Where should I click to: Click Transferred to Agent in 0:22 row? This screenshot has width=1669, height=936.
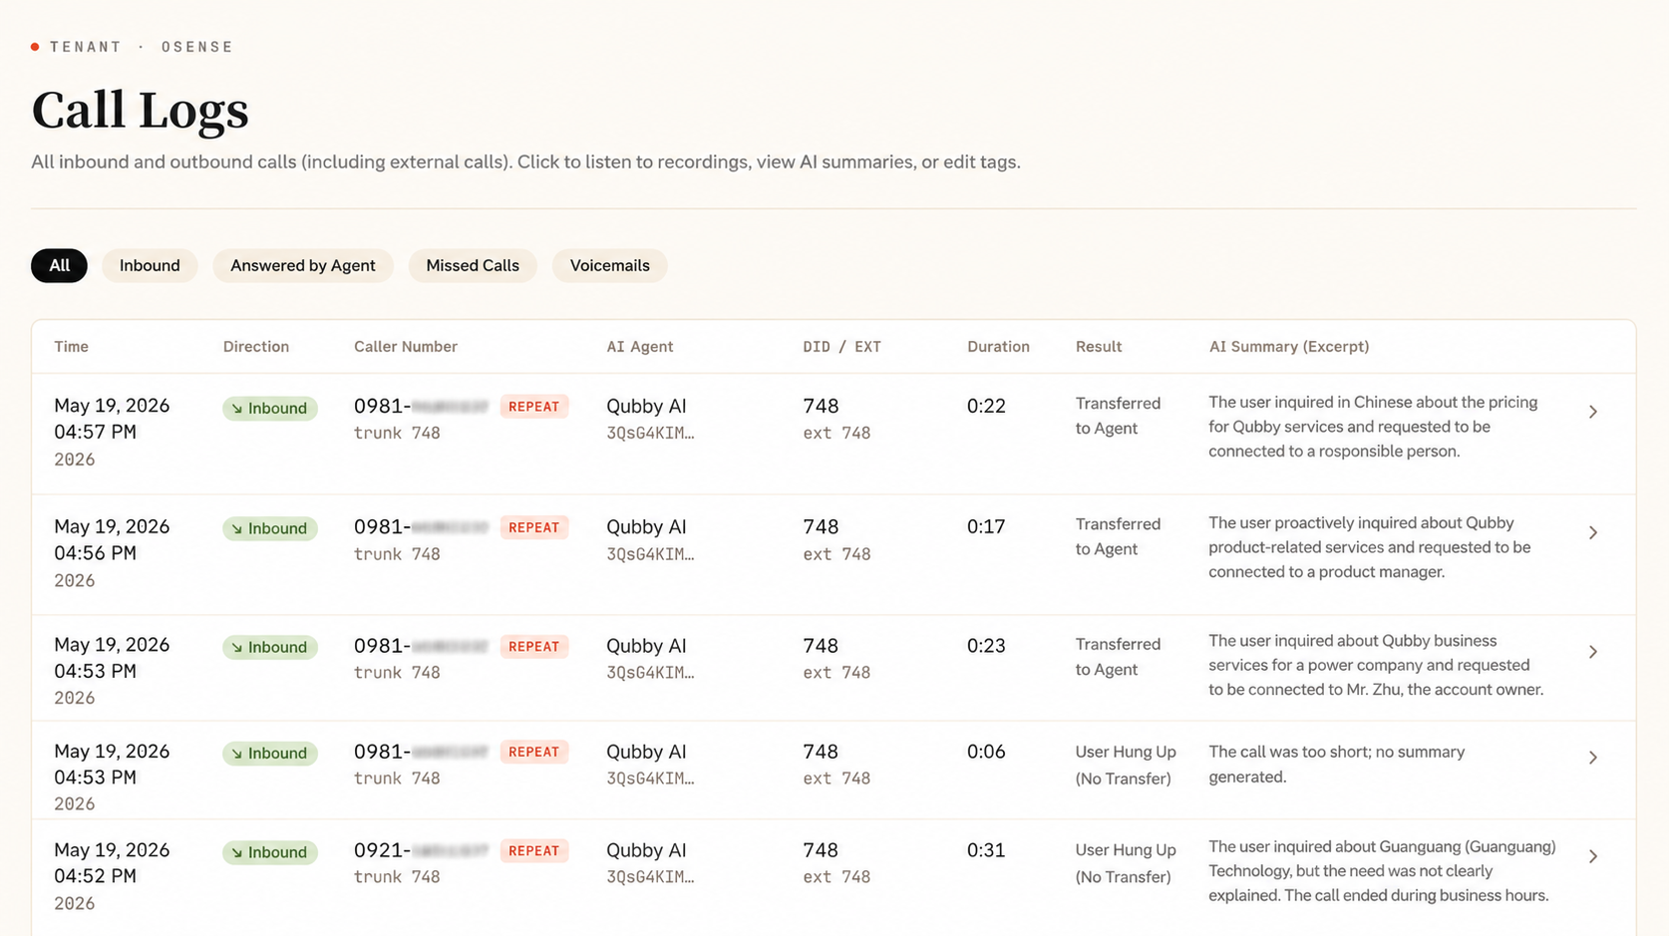tap(1118, 416)
